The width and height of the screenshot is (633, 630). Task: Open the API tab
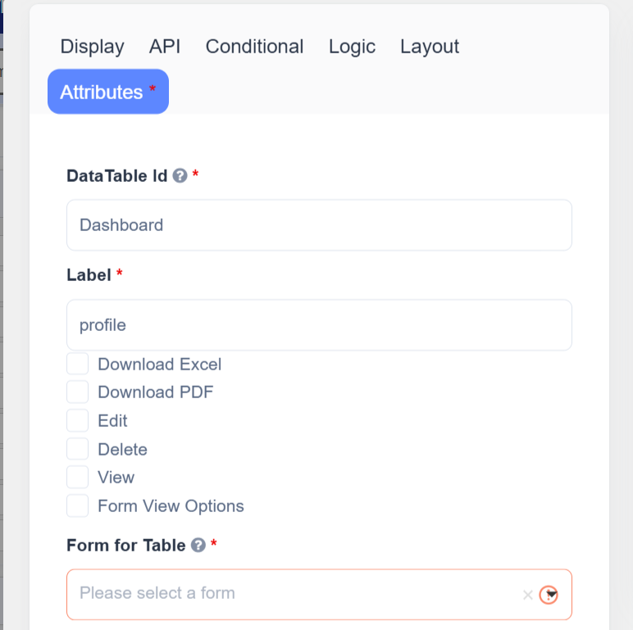(165, 47)
